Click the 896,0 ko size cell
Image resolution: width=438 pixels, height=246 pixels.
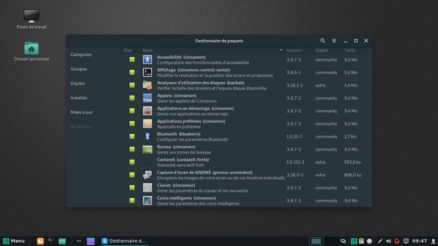[353, 175]
